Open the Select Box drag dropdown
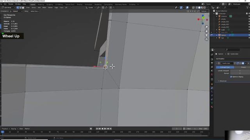This screenshot has height=140, width=250. click(x=35, y=11)
